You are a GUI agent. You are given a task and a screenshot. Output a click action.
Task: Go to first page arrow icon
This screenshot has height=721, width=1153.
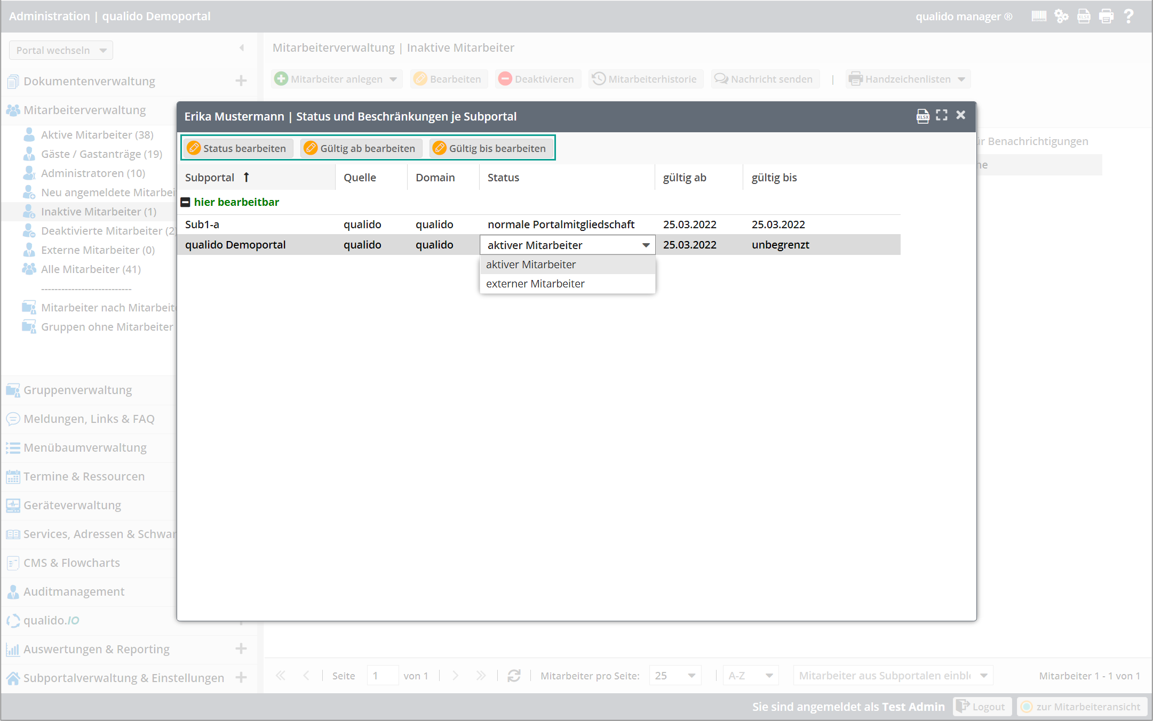pyautogui.click(x=280, y=676)
